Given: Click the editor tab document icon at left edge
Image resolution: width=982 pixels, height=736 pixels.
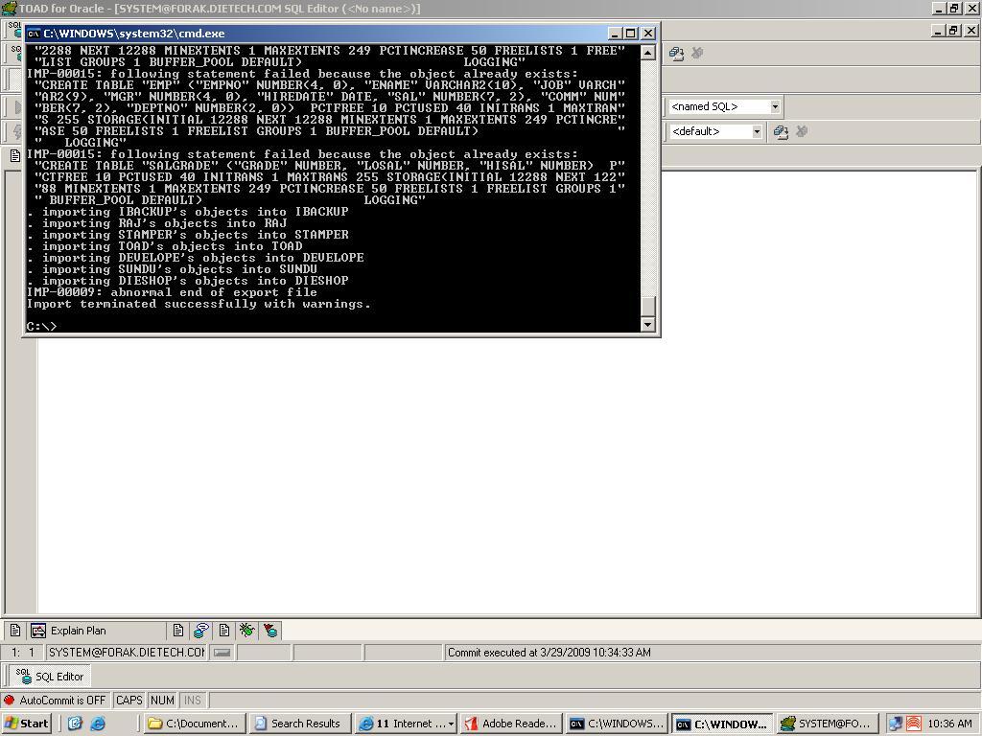Looking at the screenshot, I should [x=15, y=155].
